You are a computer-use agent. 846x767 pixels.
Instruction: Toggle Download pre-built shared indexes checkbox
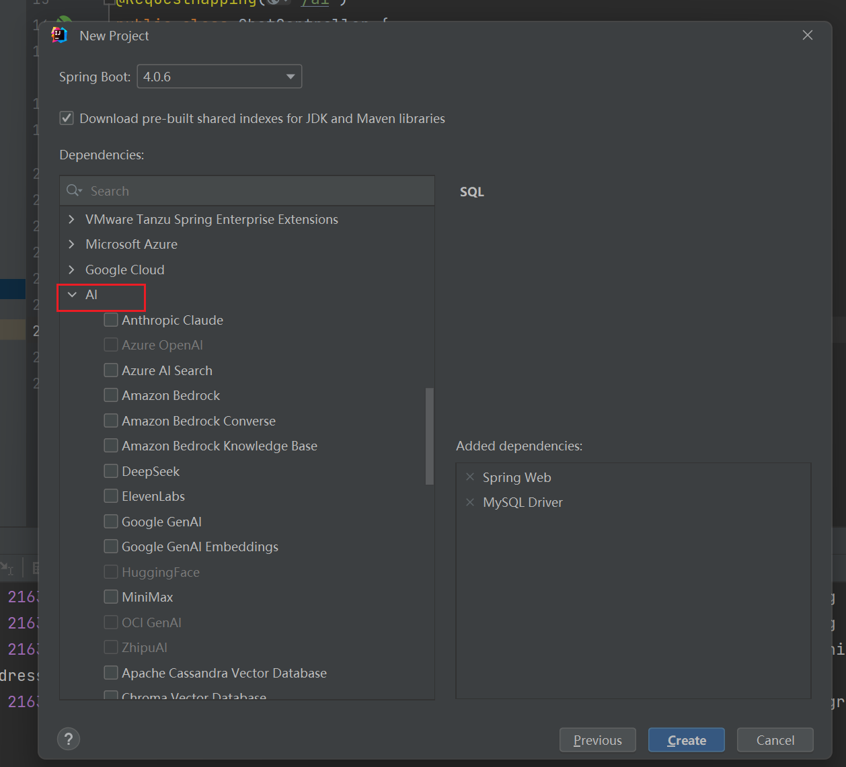click(x=67, y=118)
